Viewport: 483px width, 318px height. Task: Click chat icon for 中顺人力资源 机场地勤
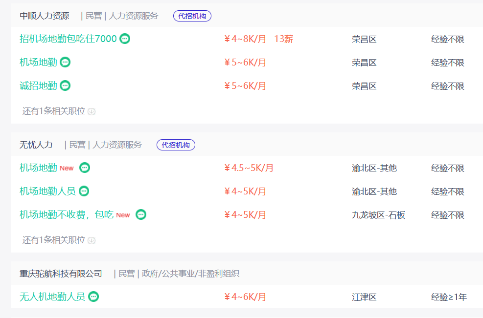coord(65,62)
